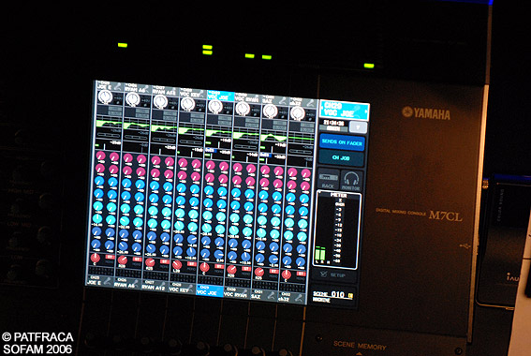The width and height of the screenshot is (531, 356).
Task: Open the RACK (virtual rack) icon
Action: coord(328,179)
